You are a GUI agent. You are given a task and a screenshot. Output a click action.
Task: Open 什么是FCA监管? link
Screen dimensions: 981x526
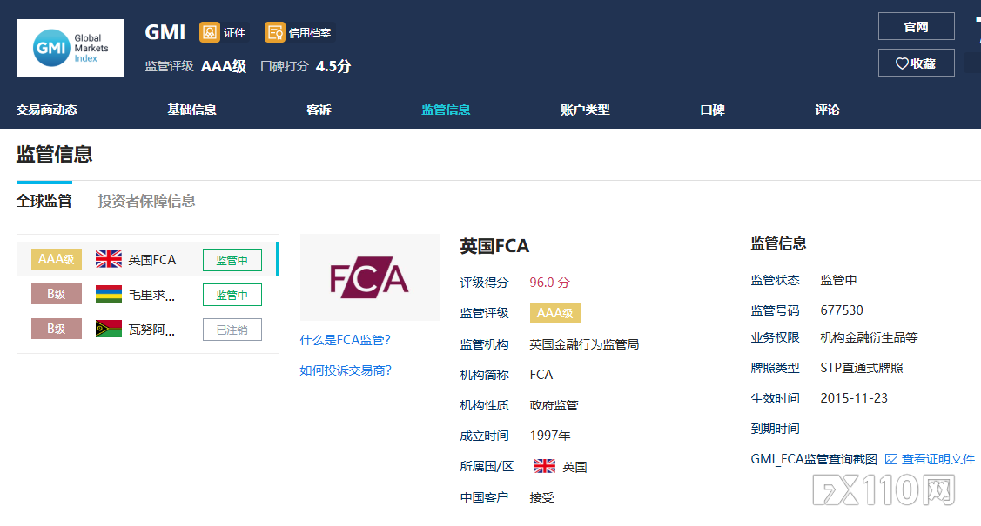click(346, 340)
